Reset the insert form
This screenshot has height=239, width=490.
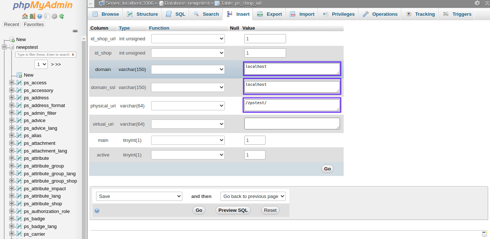270,210
